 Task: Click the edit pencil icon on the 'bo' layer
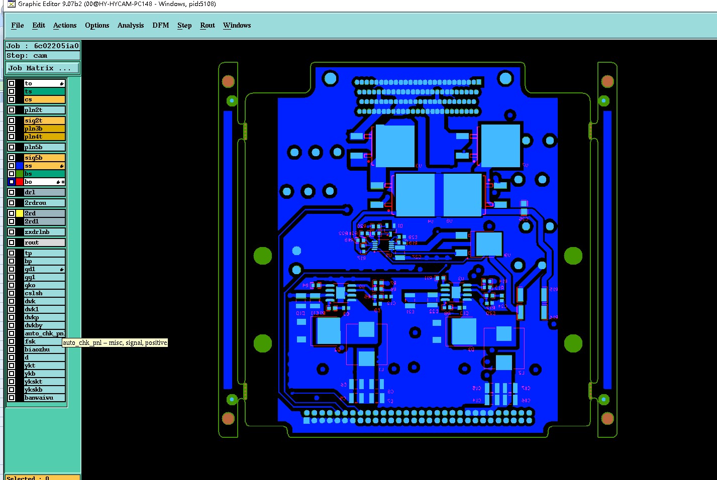click(58, 182)
